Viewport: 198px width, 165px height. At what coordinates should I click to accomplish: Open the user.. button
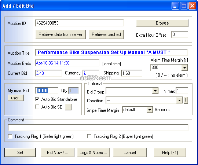(16, 98)
